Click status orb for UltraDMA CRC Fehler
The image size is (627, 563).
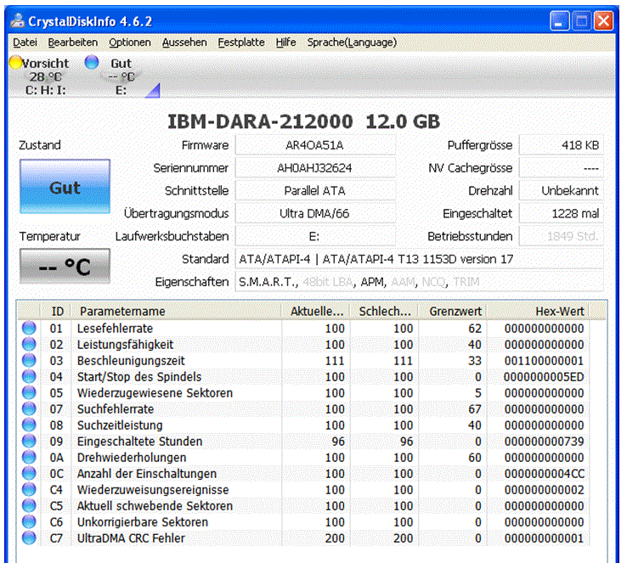pos(29,538)
